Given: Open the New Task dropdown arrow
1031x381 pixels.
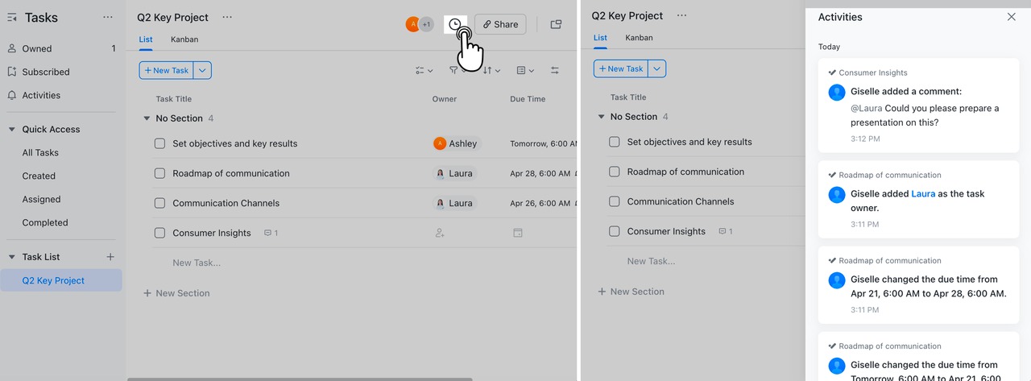Looking at the screenshot, I should (203, 71).
